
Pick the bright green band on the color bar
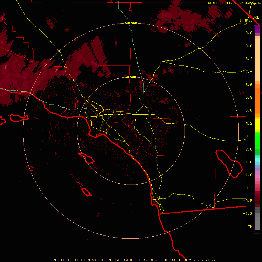coord(257,140)
